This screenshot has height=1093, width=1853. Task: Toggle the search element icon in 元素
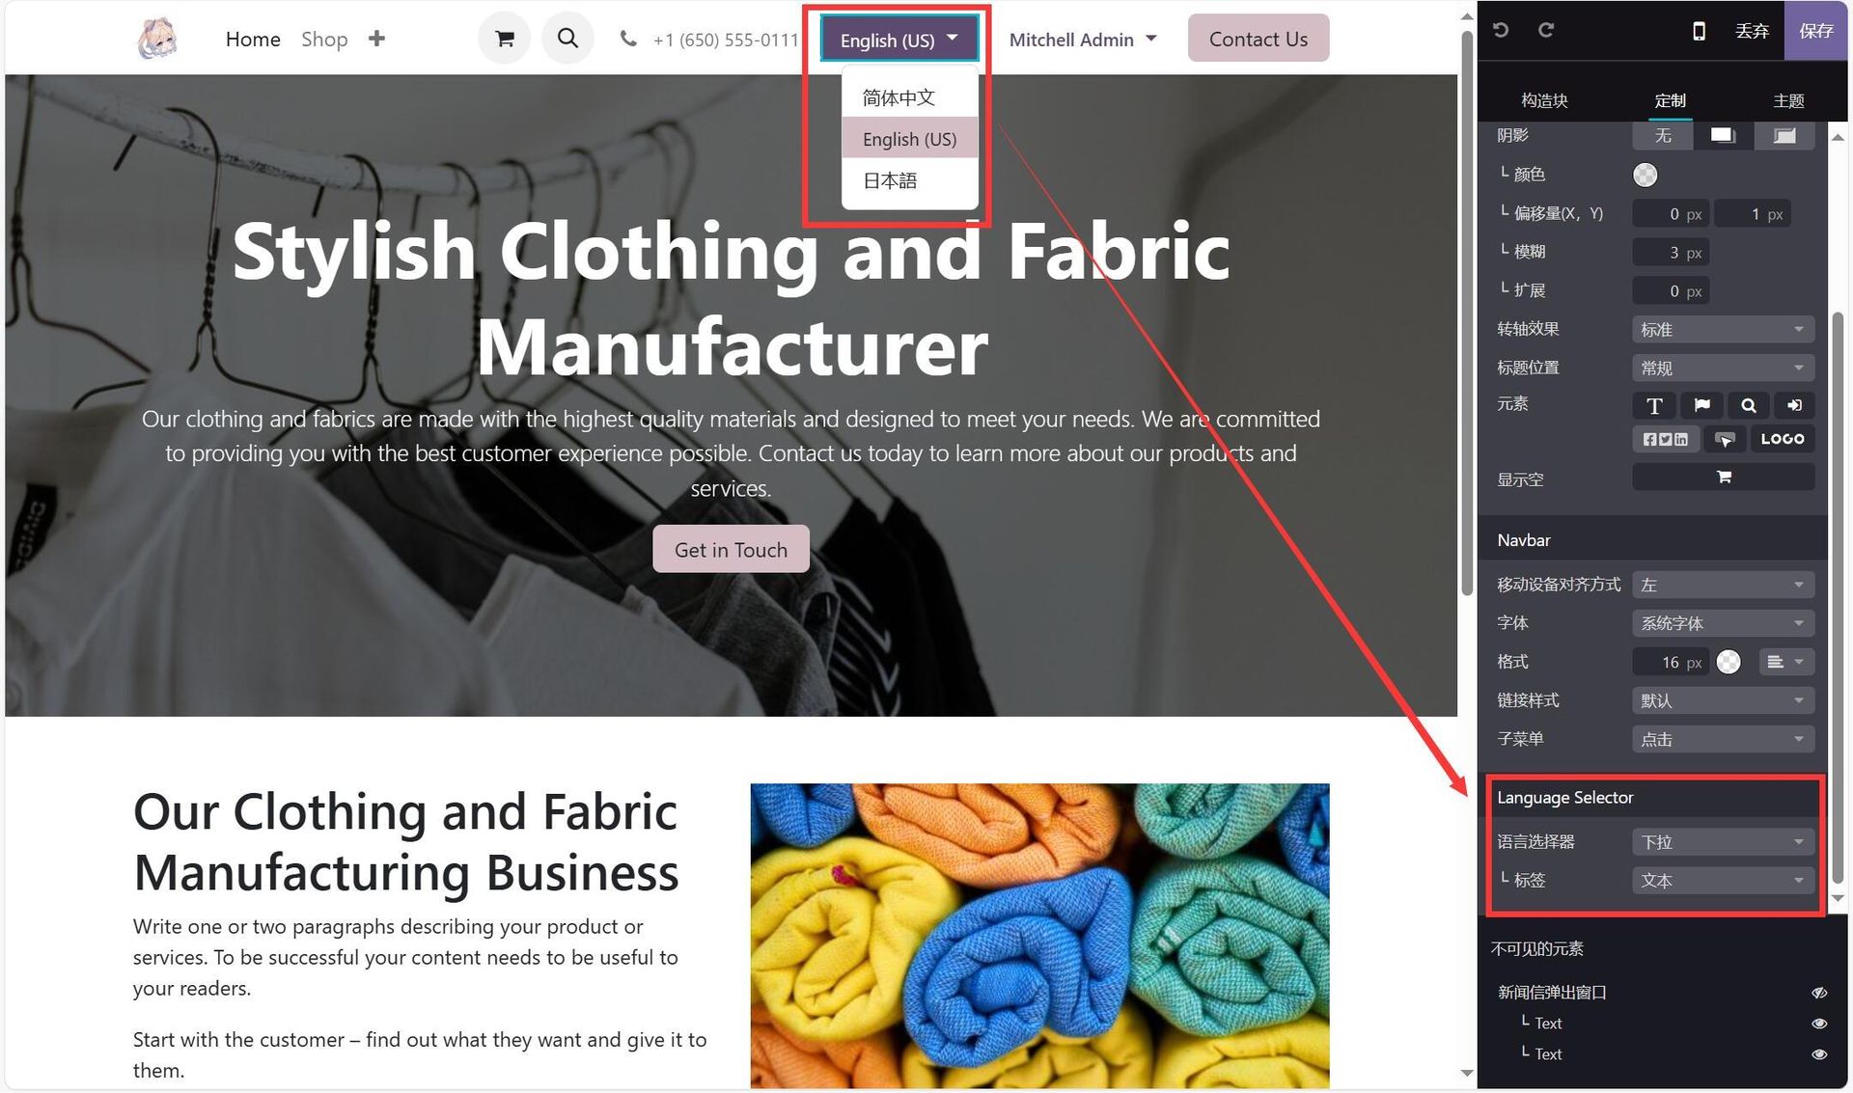pos(1748,406)
